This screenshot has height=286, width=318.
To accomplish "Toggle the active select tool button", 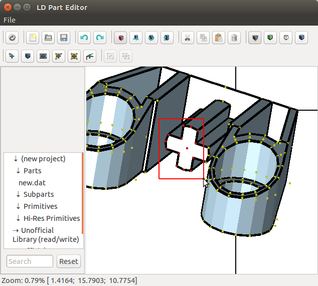I will point(120,38).
